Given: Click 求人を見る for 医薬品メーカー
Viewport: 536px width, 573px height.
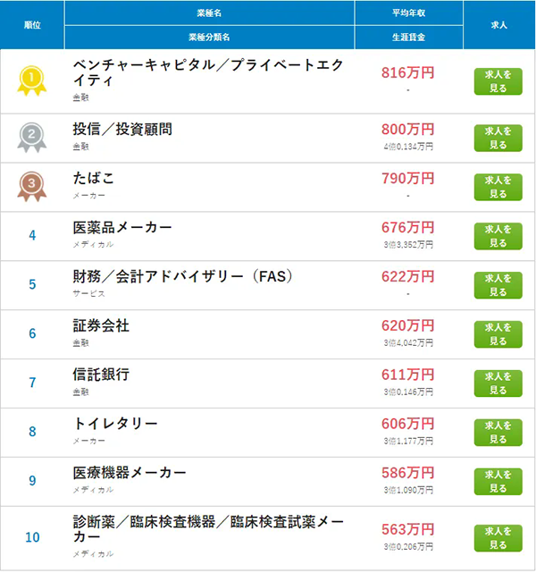Looking at the screenshot, I should tap(498, 236).
